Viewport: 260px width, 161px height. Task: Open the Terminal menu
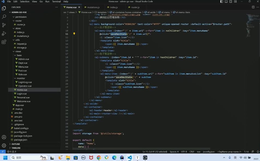[56, 1]
